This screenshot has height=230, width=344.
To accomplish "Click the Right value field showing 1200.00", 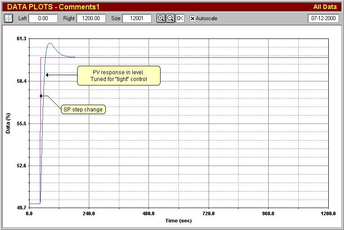I will click(91, 18).
